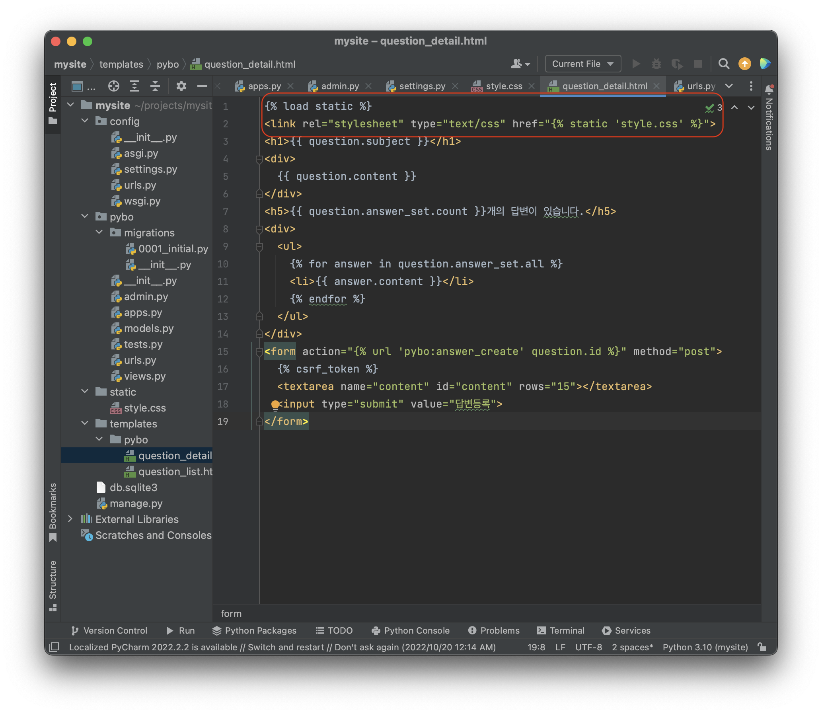
Task: Collapse the migrations folder
Action: pyautogui.click(x=99, y=233)
